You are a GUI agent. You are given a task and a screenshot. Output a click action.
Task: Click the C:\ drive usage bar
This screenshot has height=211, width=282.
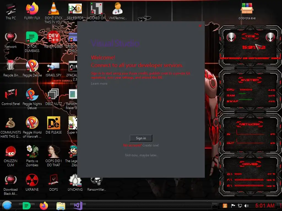238,174
